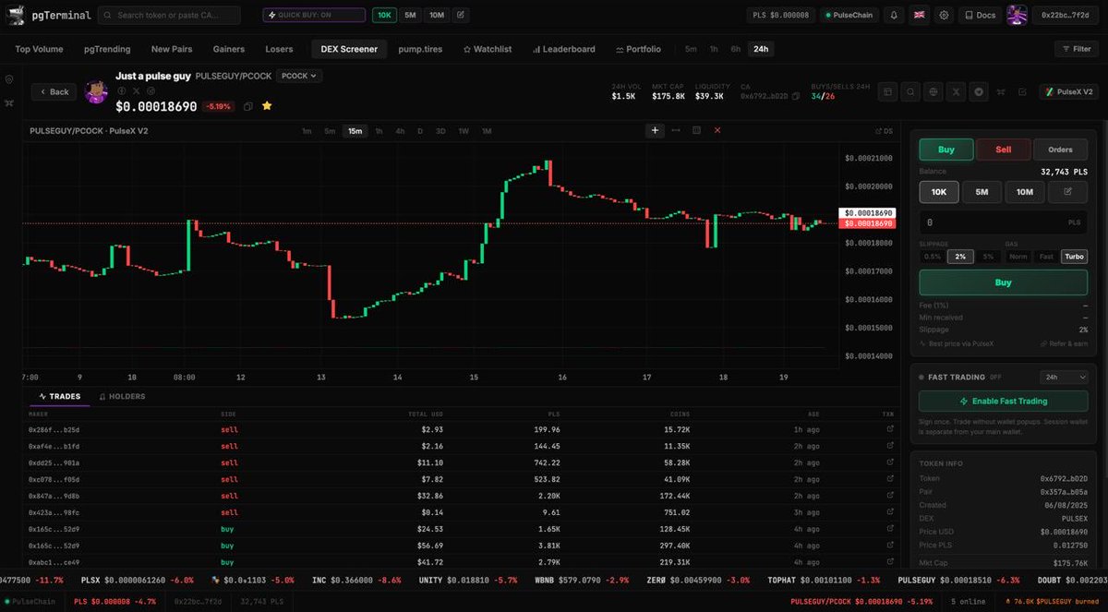Open the Portfolio tab
Image resolution: width=1108 pixels, height=612 pixels.
639,49
